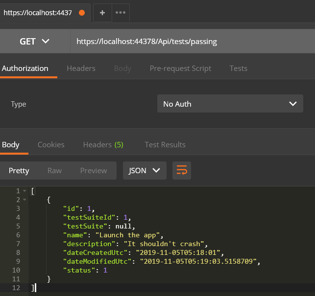315x296 pixels.
Task: Click the "Launch the app" name value
Action: 127,235
